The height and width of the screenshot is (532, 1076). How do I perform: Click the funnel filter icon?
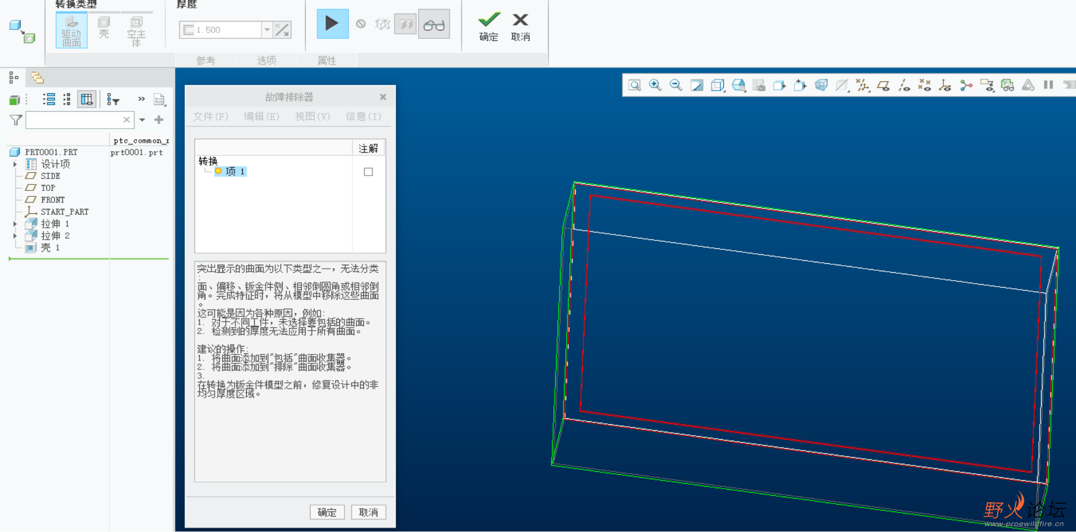coord(16,120)
